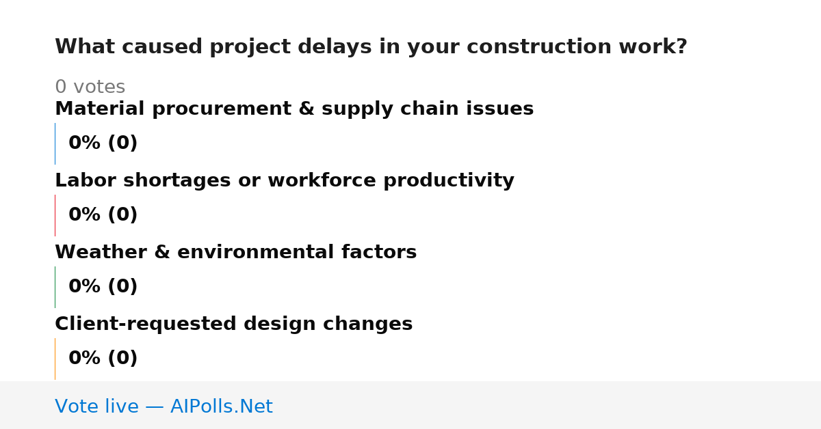
Task: Click the green bar under Weather factors
Action: 55,287
